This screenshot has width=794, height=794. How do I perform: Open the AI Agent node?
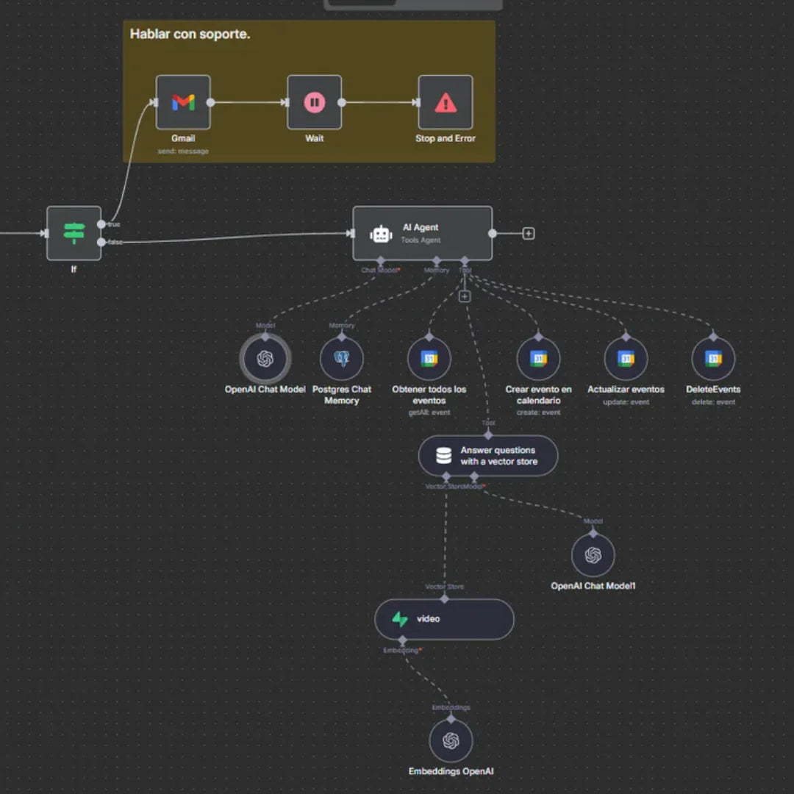click(422, 233)
